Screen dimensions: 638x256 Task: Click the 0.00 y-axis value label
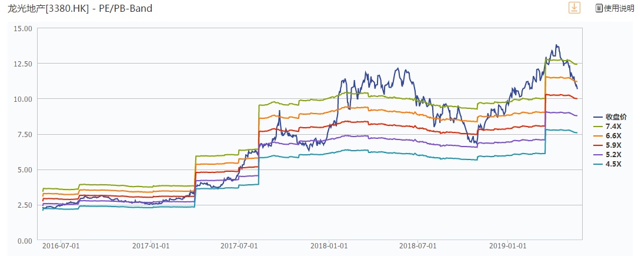point(25,241)
